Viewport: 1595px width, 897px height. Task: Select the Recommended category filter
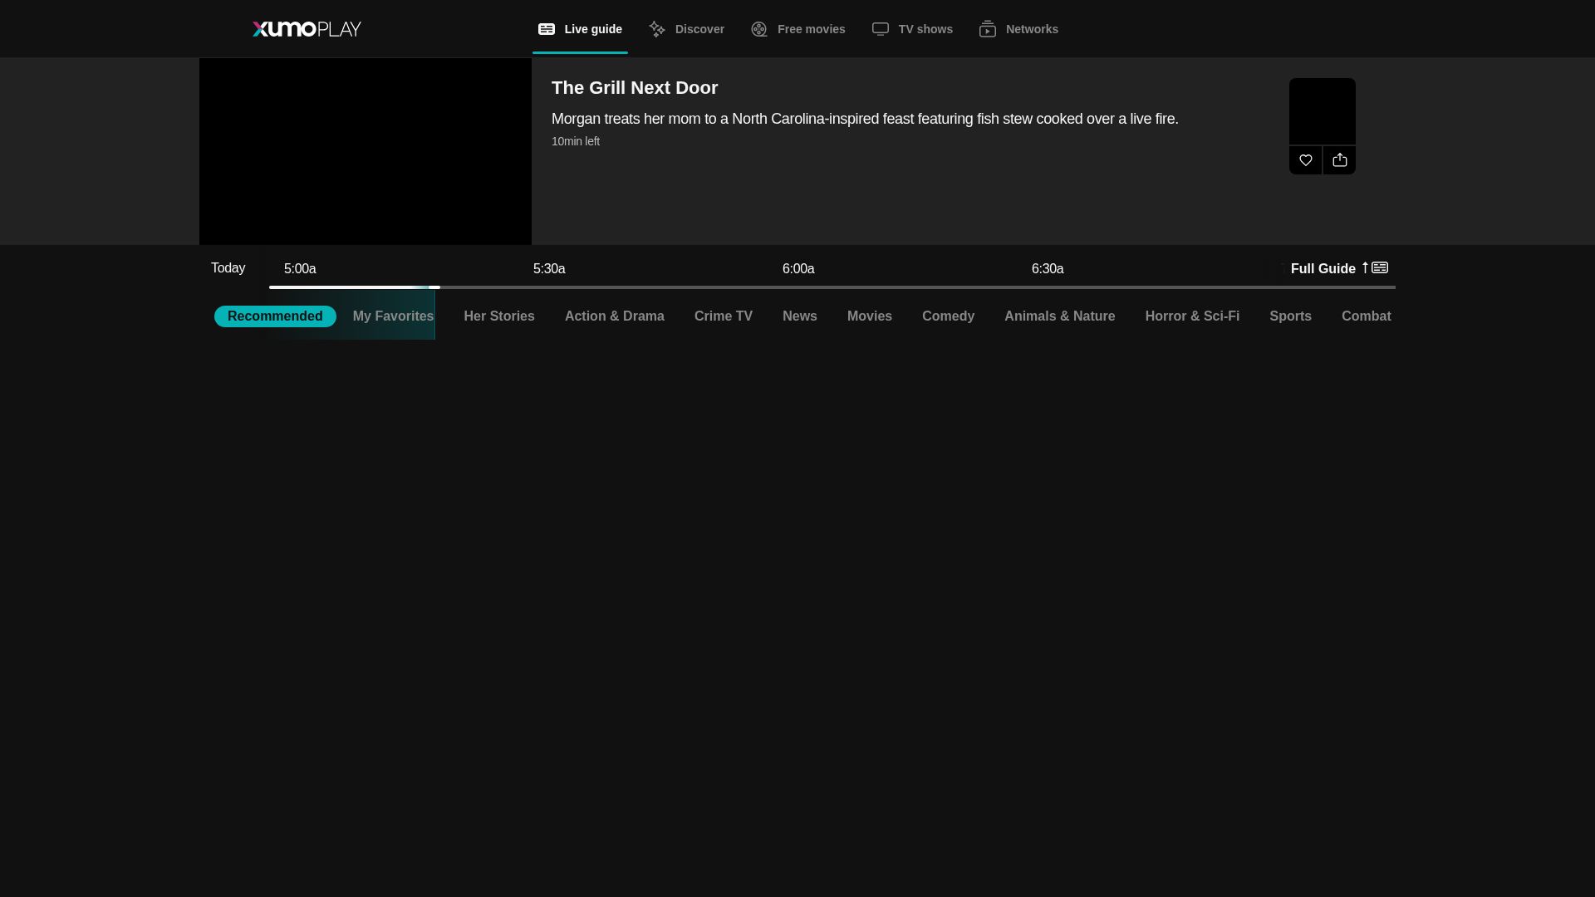tap(275, 316)
